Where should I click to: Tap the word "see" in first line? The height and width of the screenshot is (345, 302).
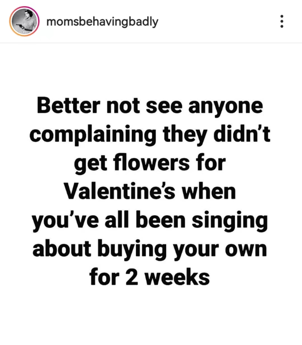click(x=164, y=106)
